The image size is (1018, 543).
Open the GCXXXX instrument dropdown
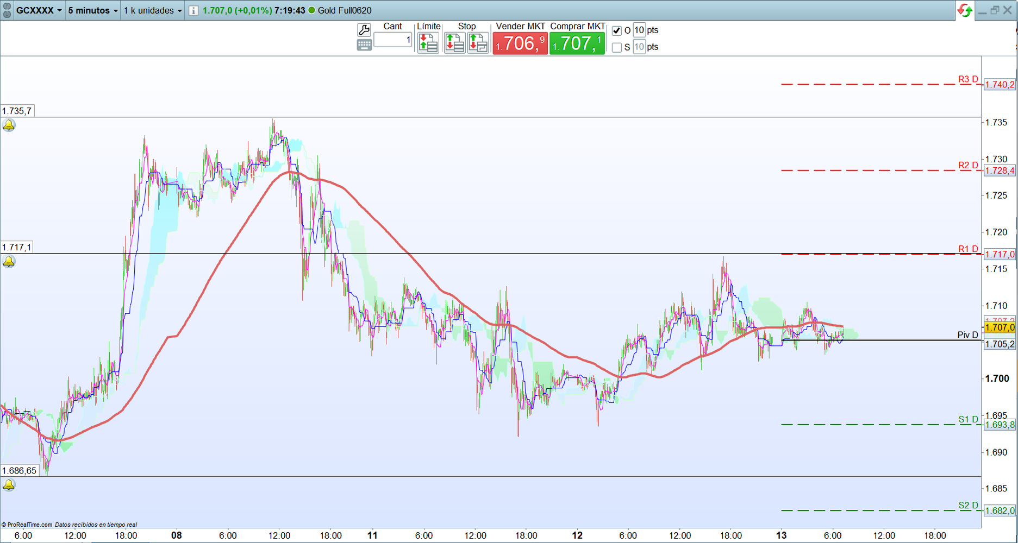coord(39,10)
